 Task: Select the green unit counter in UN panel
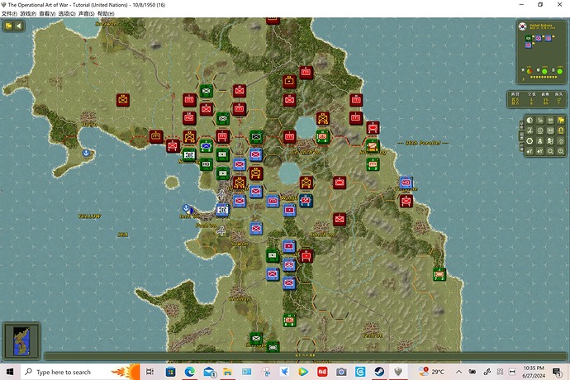529,38
